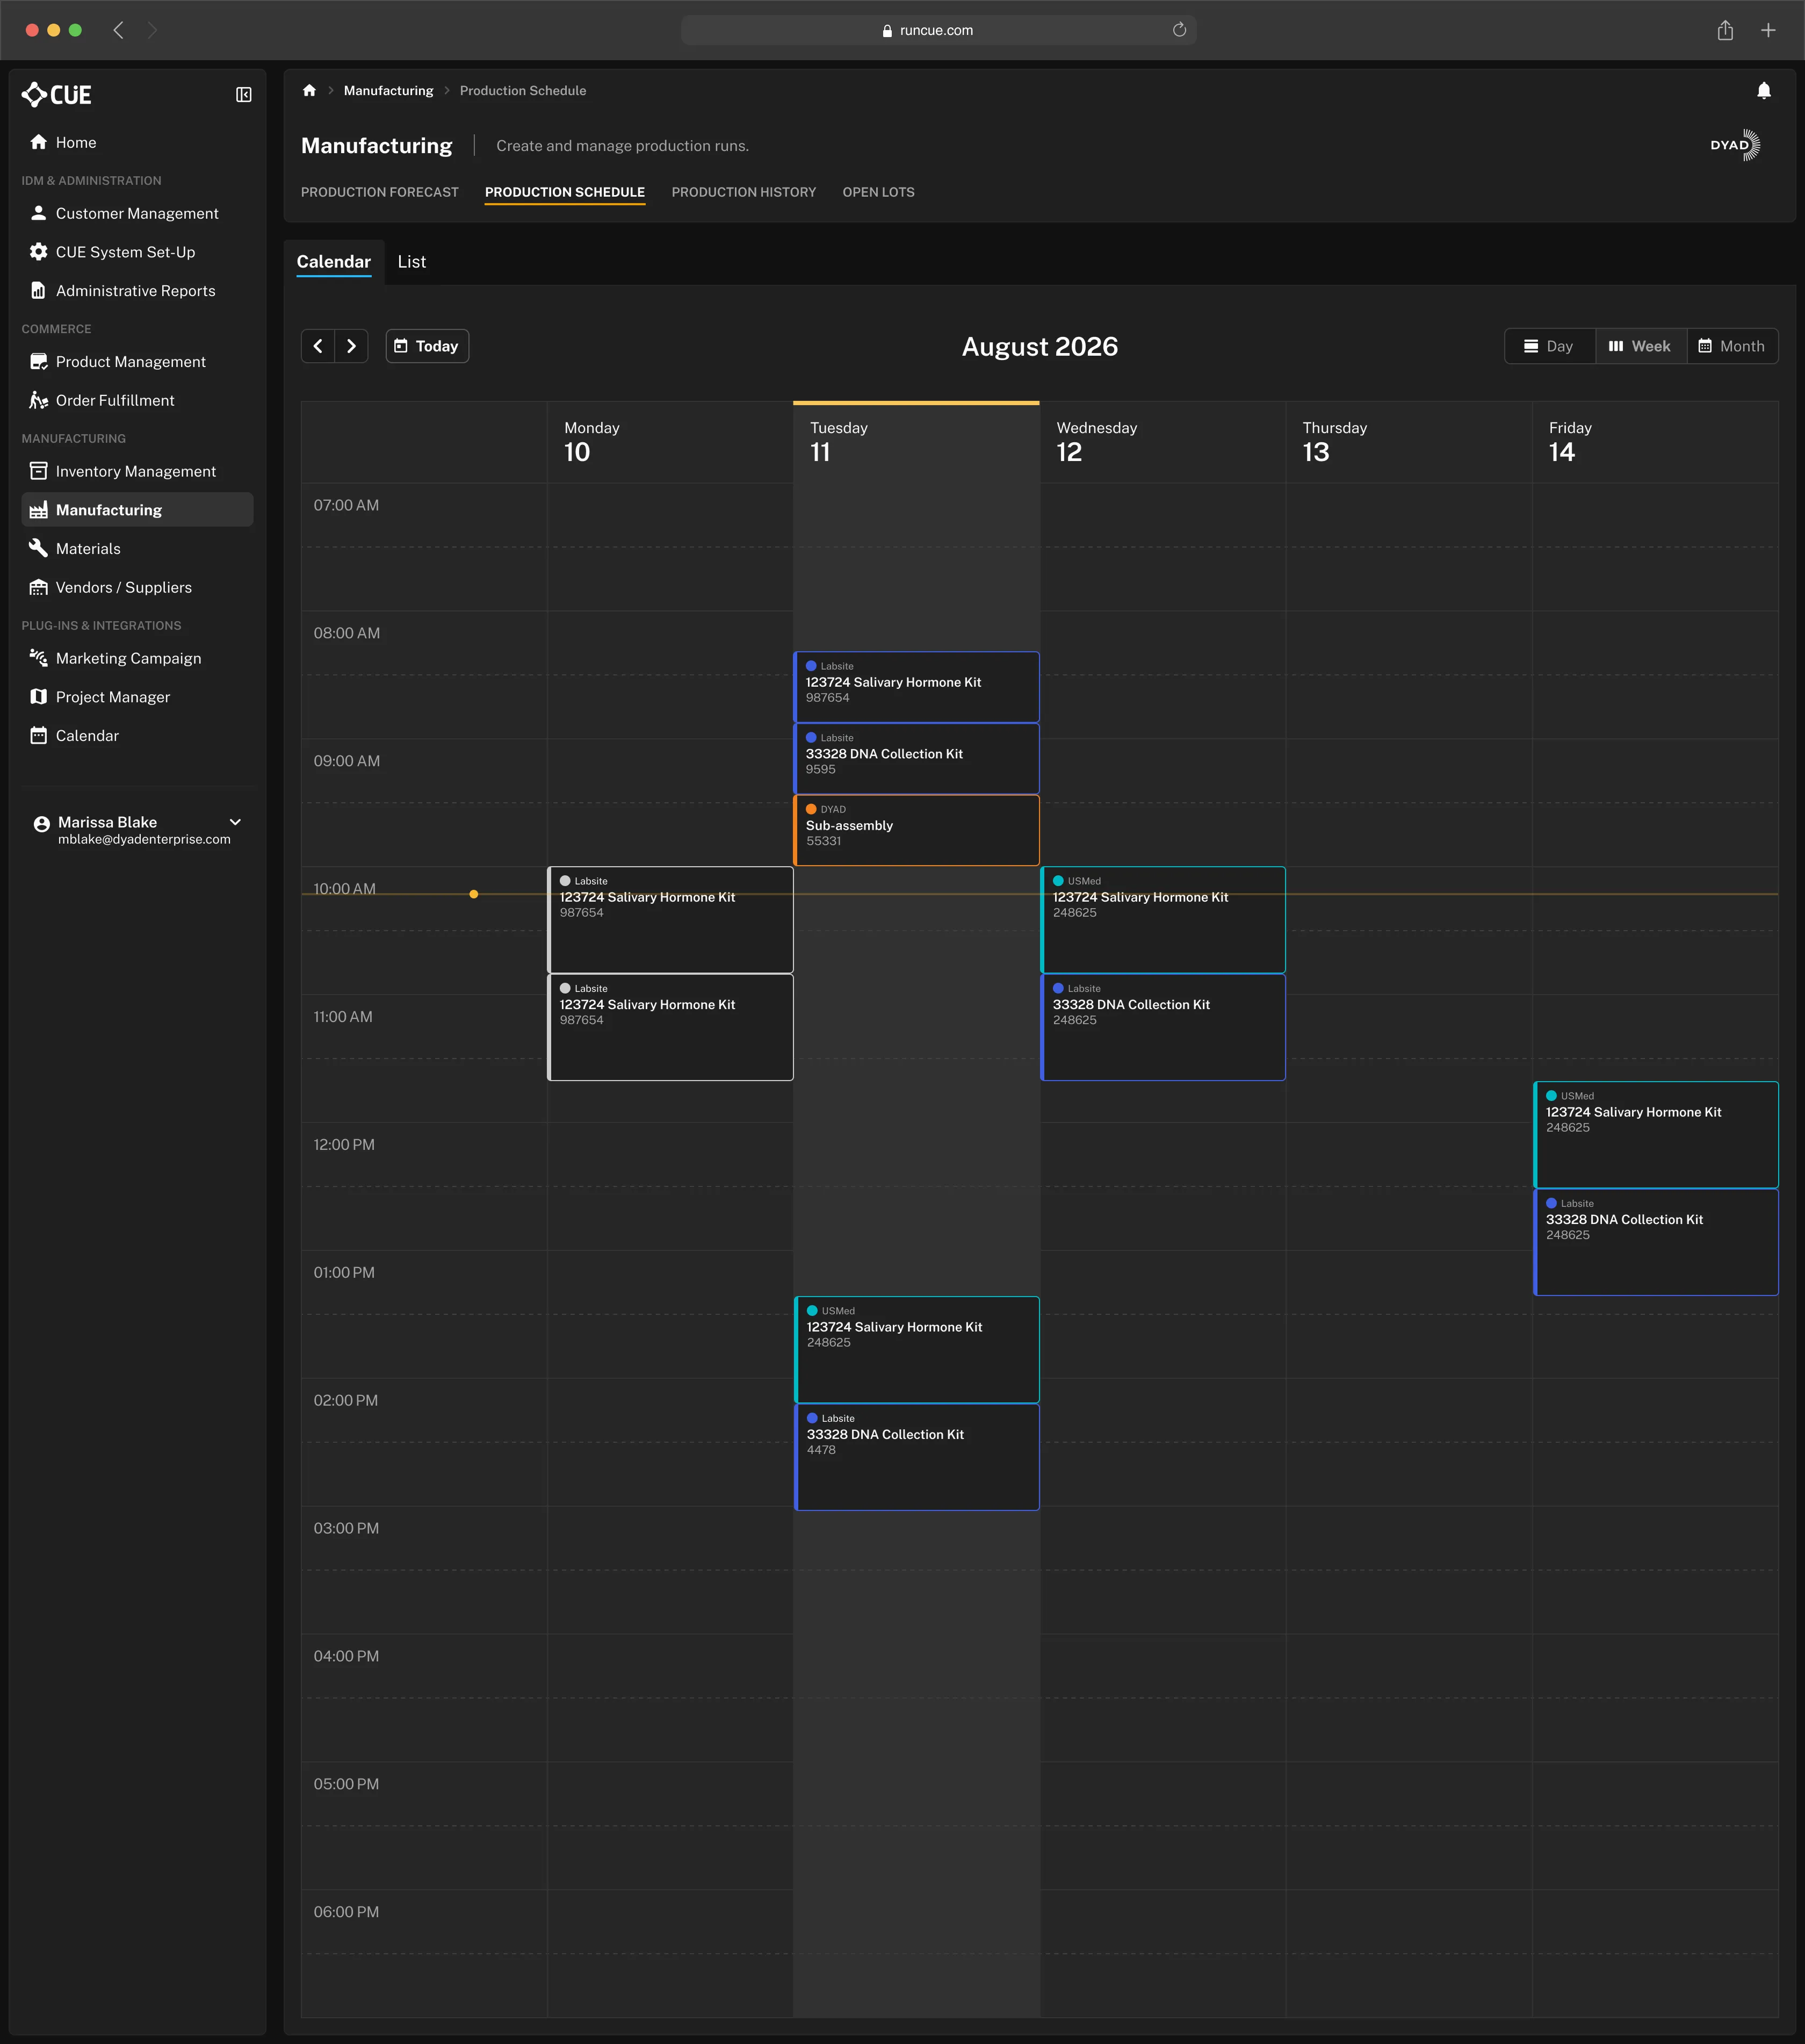Open Tuesday DNA Collection Kit 4478 event
The width and height of the screenshot is (1805, 2044).
coord(917,1457)
